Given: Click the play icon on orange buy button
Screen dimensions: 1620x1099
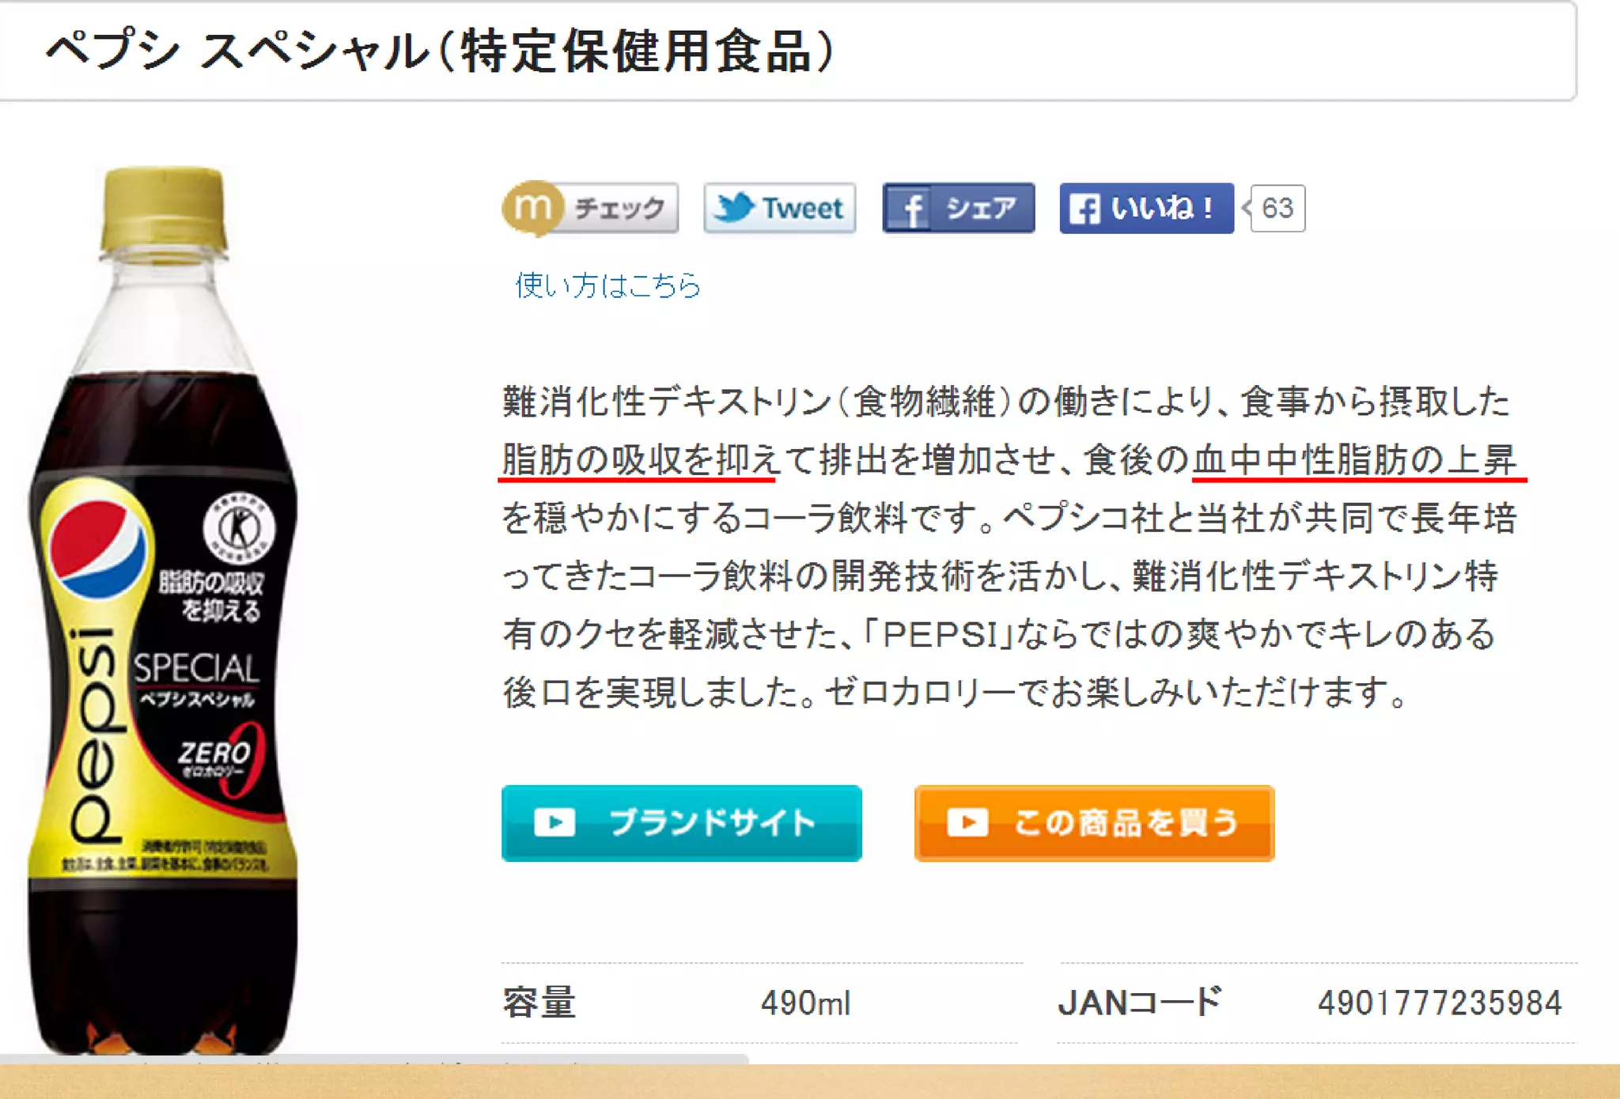Looking at the screenshot, I should click(967, 822).
